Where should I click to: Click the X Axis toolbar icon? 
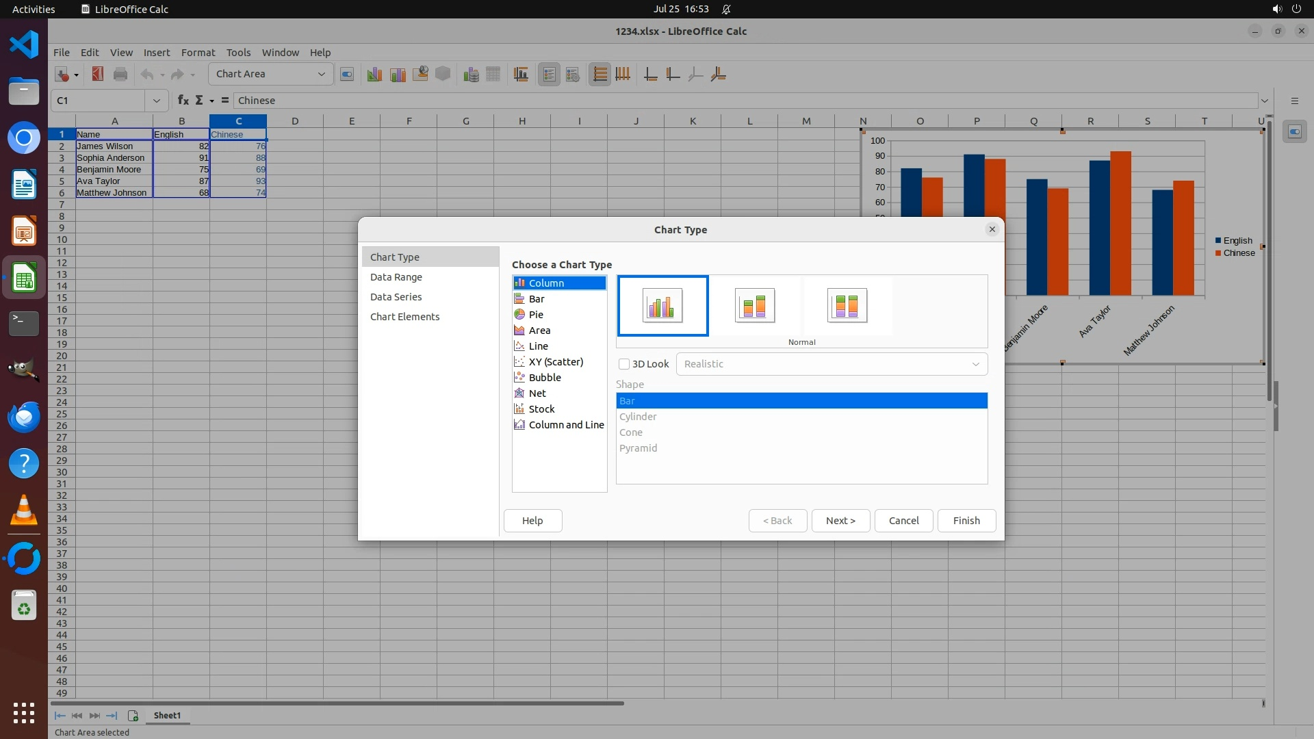click(x=650, y=75)
